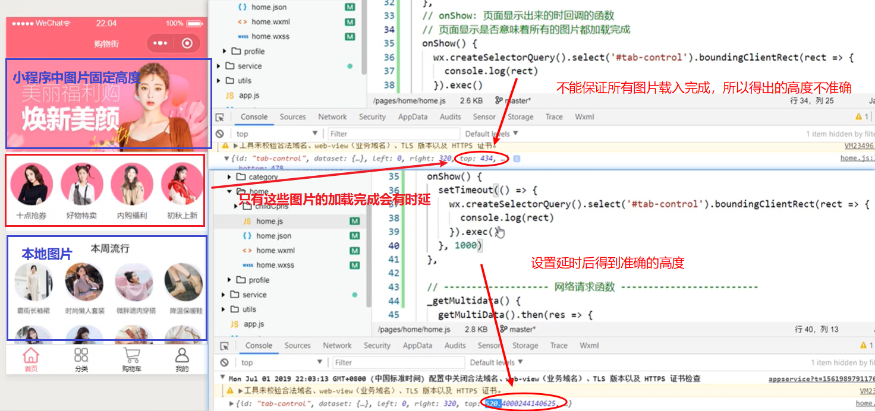Click the Filter field in the back console
Viewport: 875px width, 411px height.
click(394, 134)
